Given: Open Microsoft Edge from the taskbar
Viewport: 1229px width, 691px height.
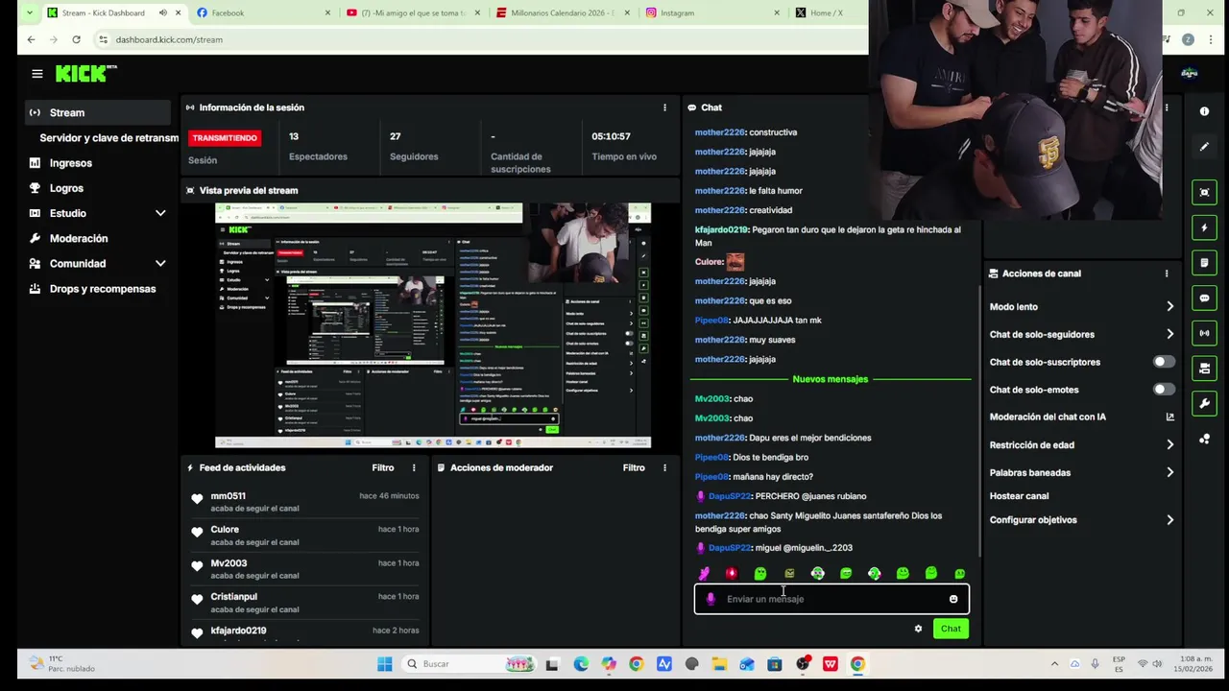Looking at the screenshot, I should tap(581, 664).
